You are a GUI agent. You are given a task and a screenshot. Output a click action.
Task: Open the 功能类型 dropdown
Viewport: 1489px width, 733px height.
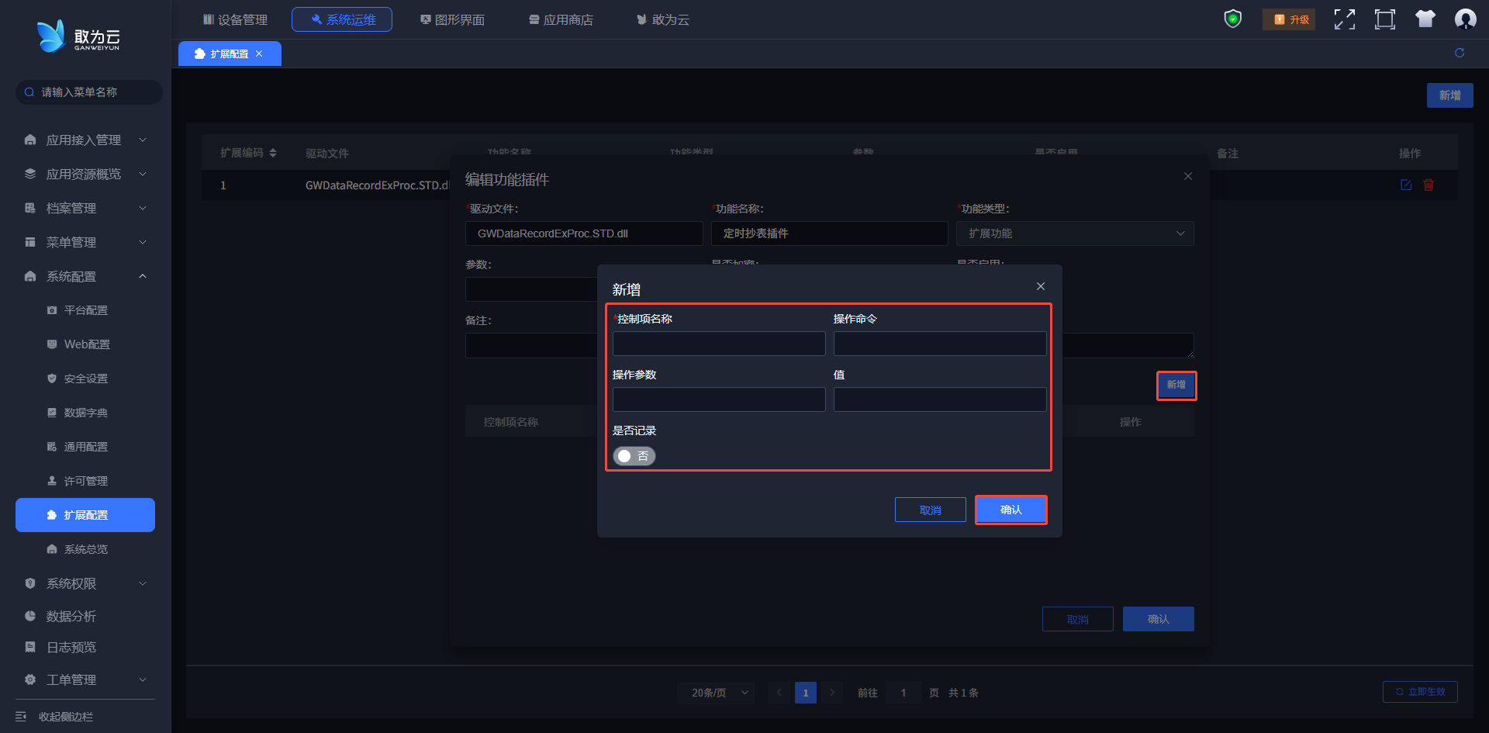pos(1074,233)
